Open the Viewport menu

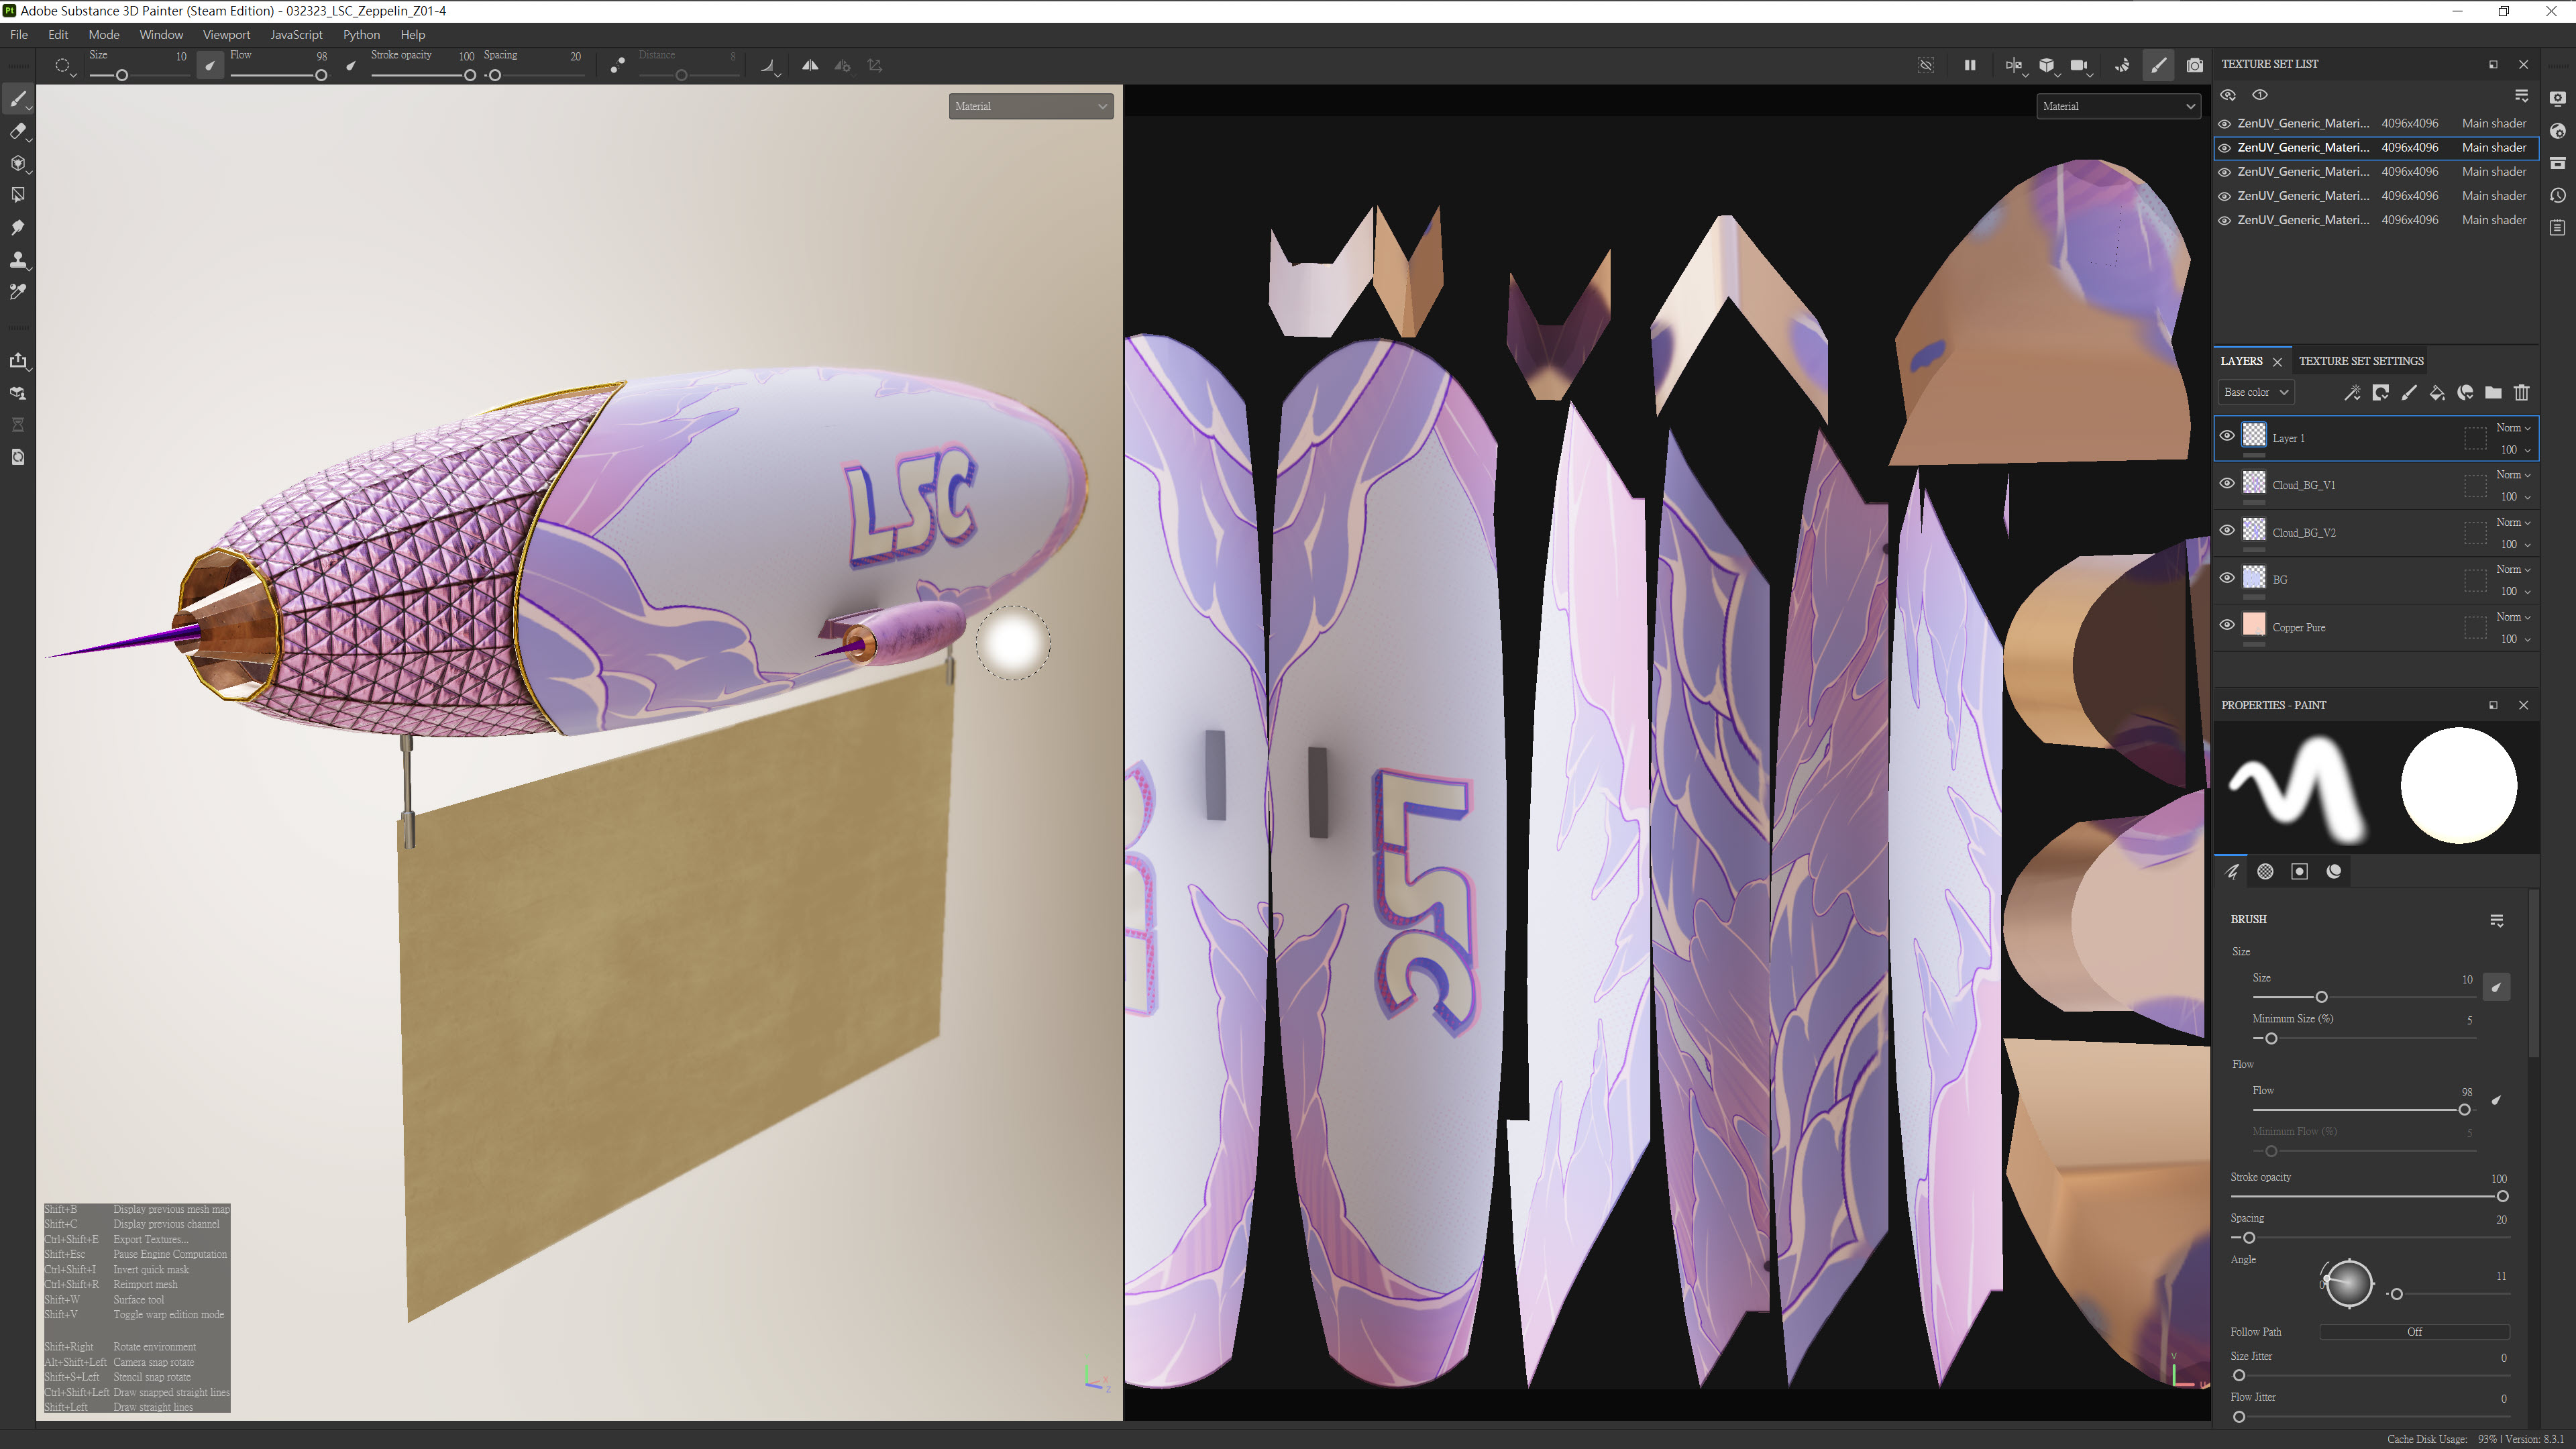tap(226, 35)
